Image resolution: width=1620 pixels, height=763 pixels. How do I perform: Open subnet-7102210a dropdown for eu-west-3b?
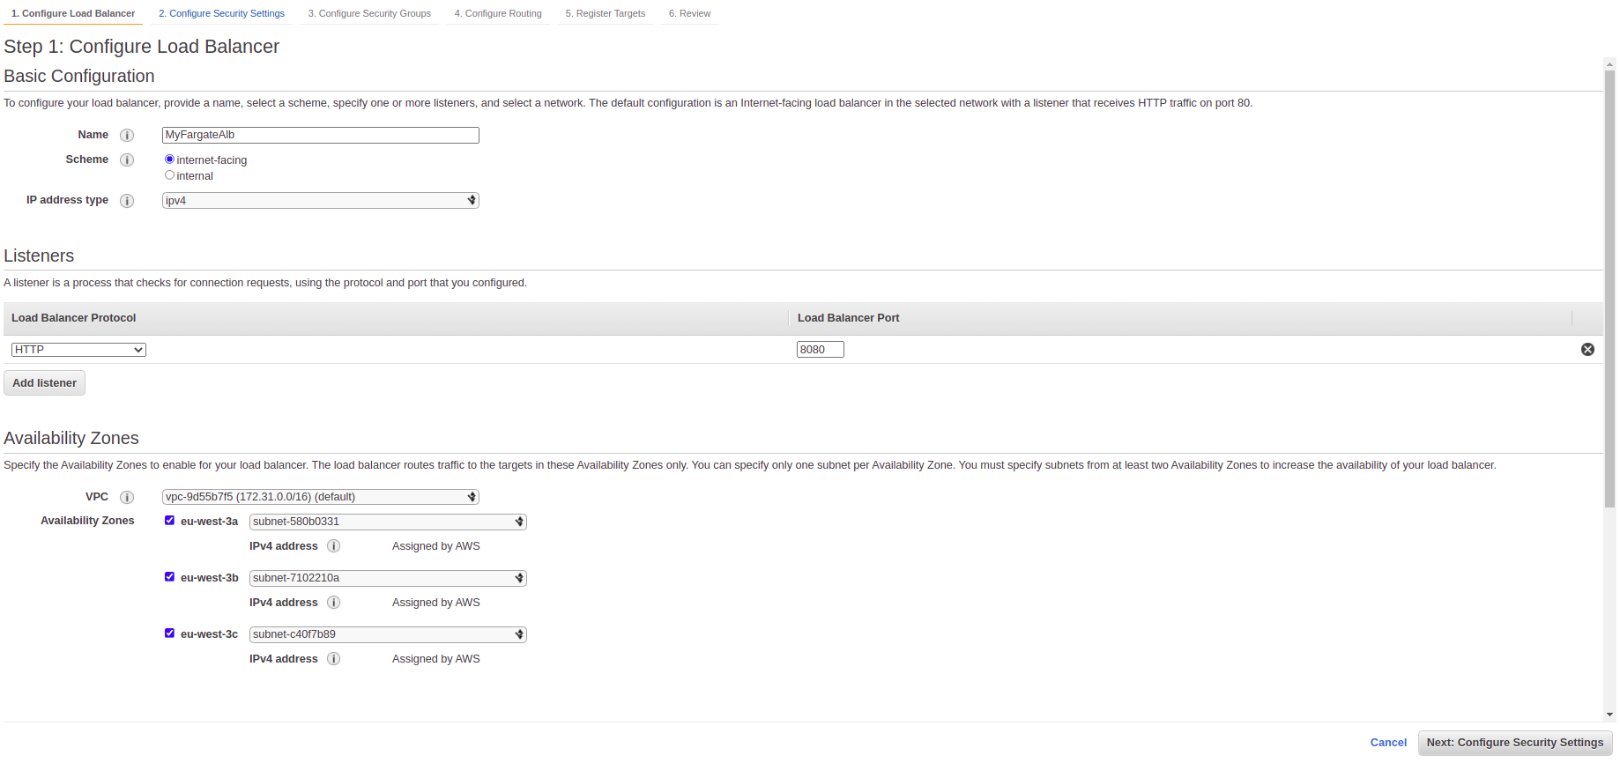click(x=388, y=578)
